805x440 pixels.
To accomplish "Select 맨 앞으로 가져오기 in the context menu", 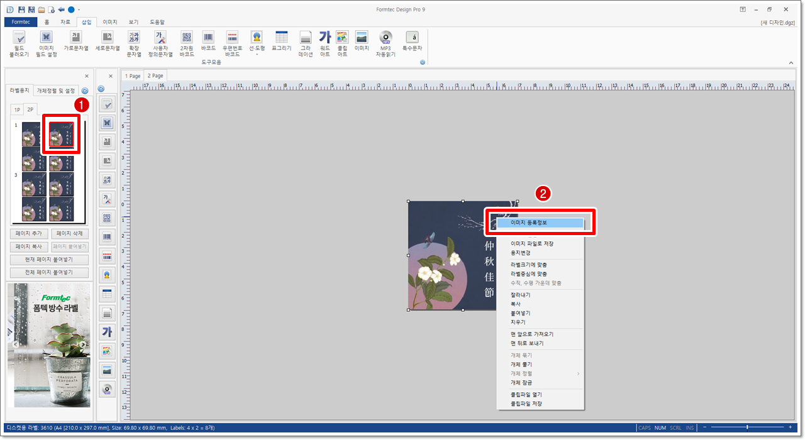I will [541, 334].
